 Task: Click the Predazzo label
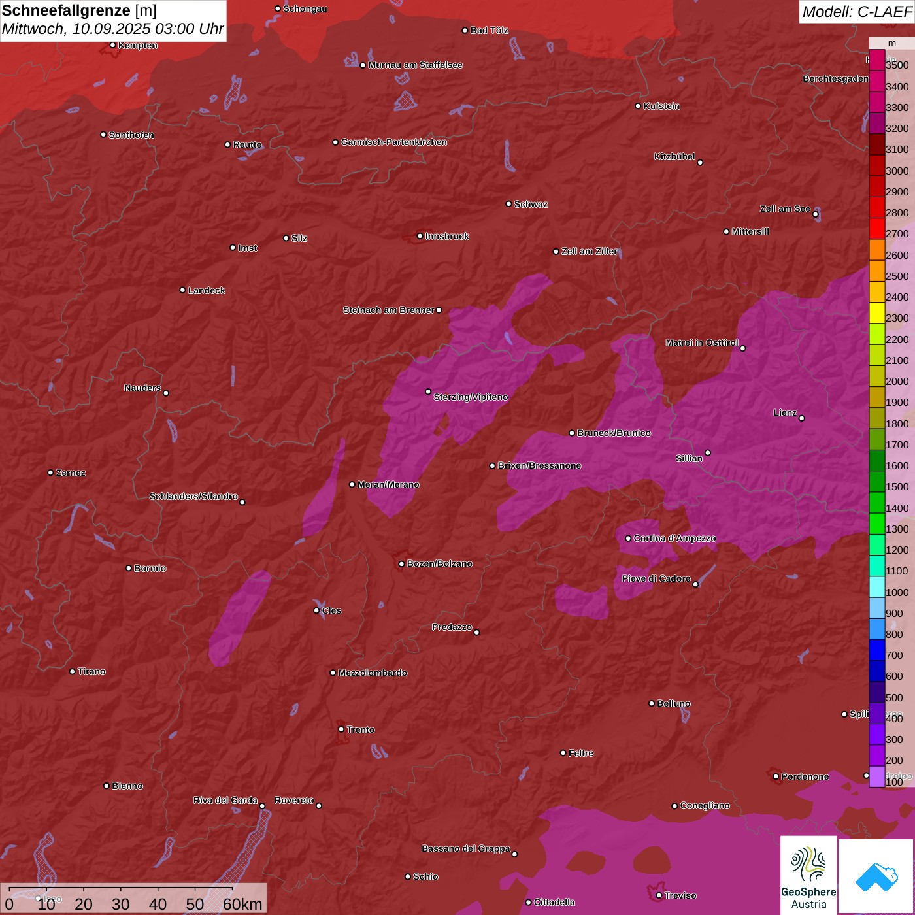(x=452, y=627)
